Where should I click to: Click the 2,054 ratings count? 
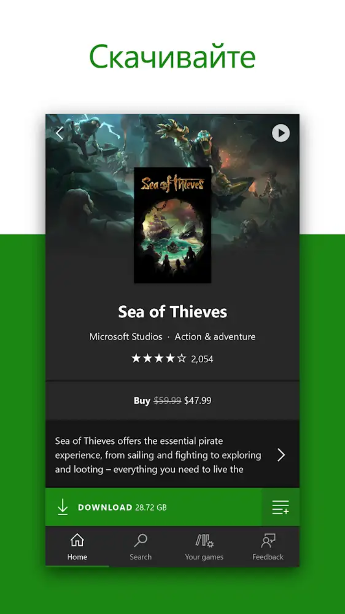pyautogui.click(x=202, y=359)
